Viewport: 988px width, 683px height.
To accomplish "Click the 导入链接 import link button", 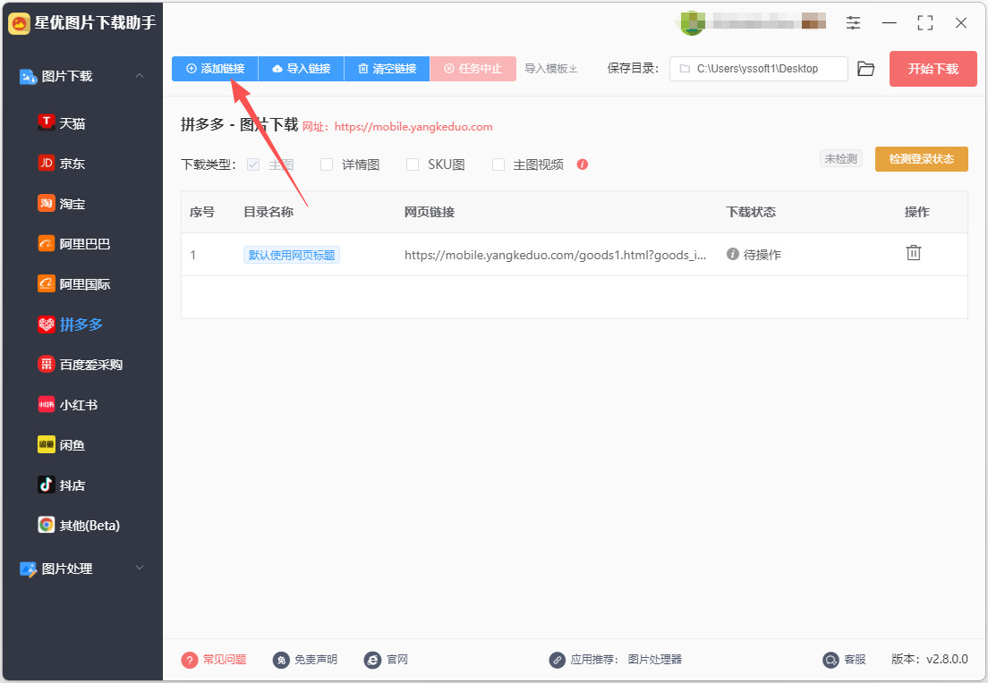I will point(302,69).
